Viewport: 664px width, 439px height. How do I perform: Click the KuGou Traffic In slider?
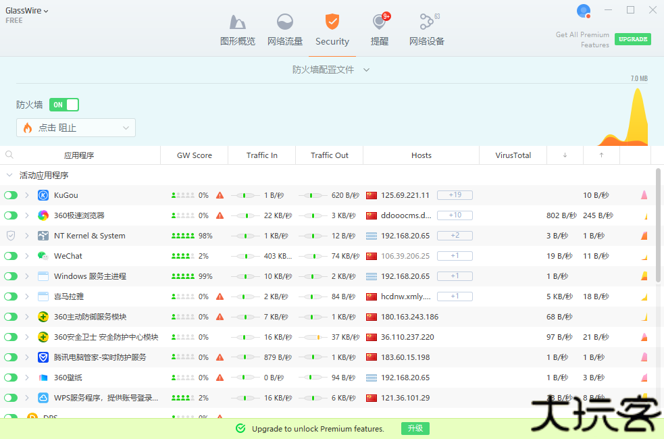pyautogui.click(x=246, y=195)
